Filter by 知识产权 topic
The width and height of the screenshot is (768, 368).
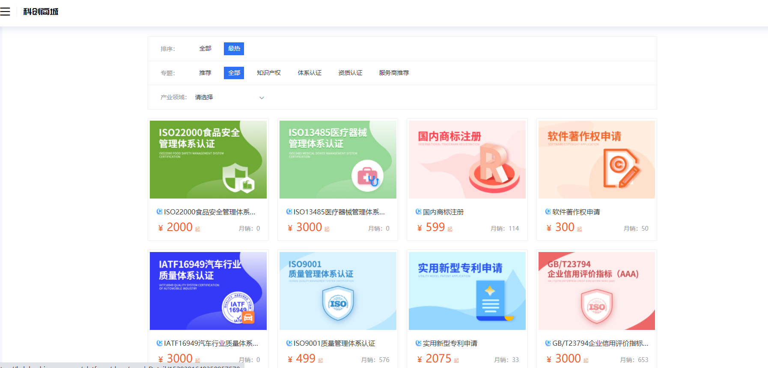coord(268,73)
